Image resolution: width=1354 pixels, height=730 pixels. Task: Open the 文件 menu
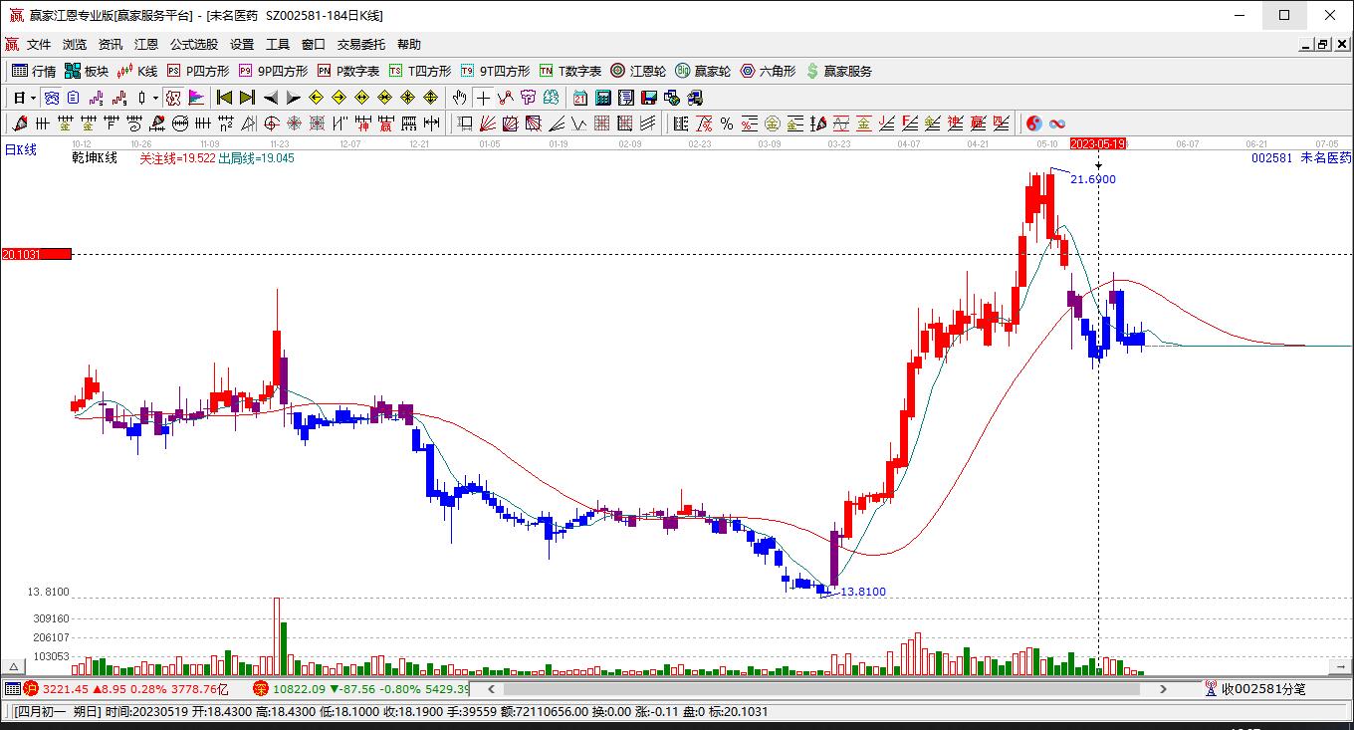click(x=39, y=45)
